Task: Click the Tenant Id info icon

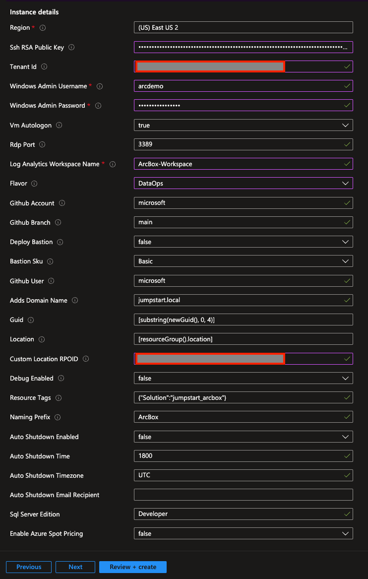Action: 44,67
